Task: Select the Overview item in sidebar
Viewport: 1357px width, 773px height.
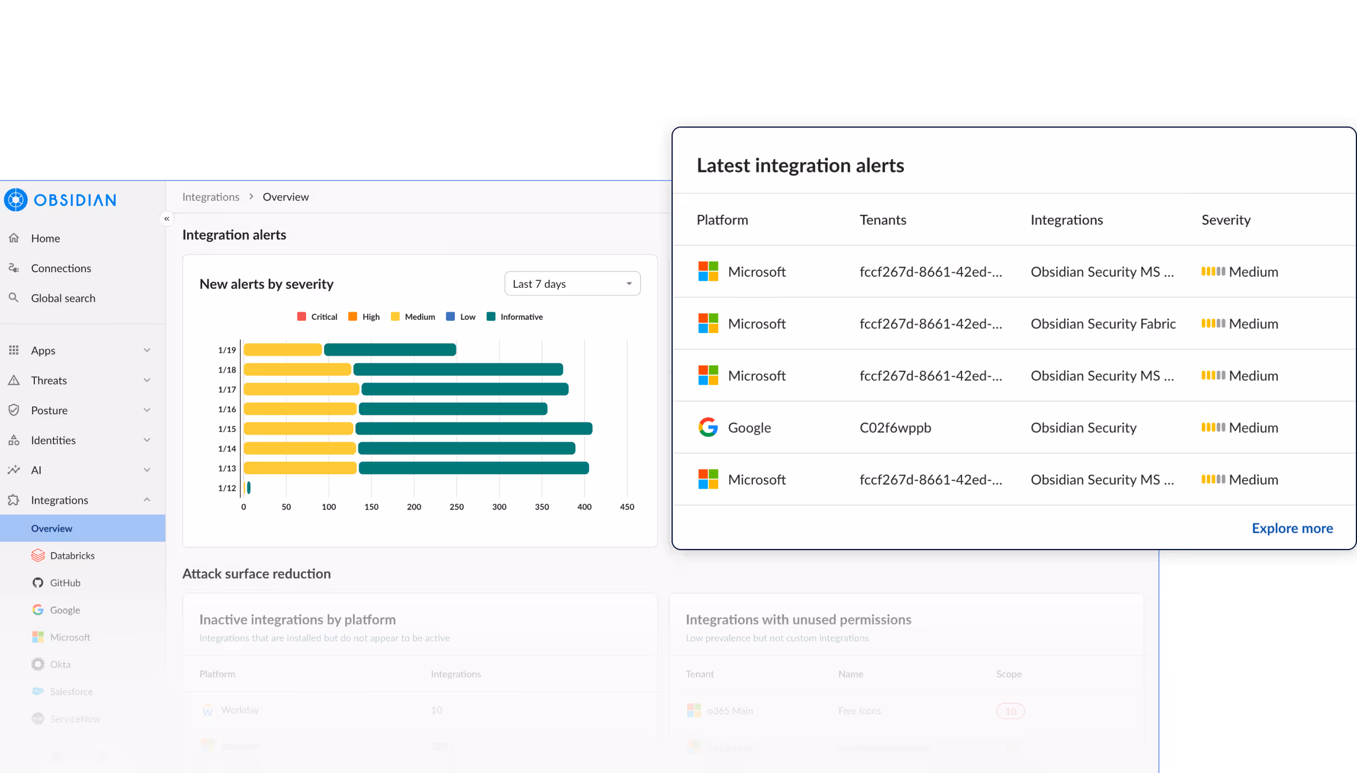Action: [52, 529]
